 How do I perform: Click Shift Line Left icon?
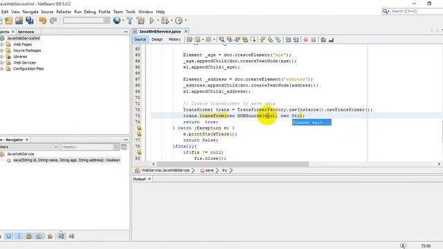(288, 39)
